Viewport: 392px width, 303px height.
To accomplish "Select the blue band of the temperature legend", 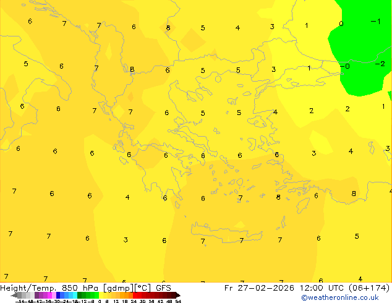I will tap(67, 295).
